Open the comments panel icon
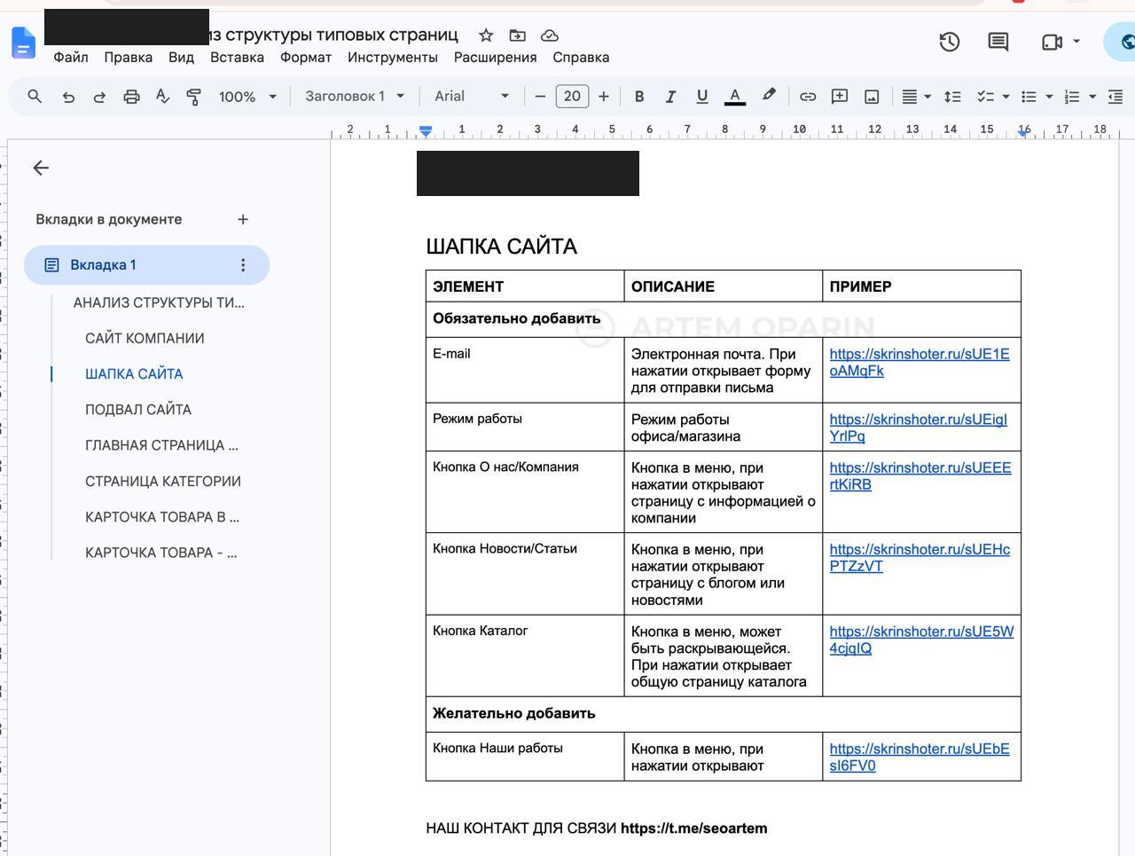 click(x=998, y=42)
